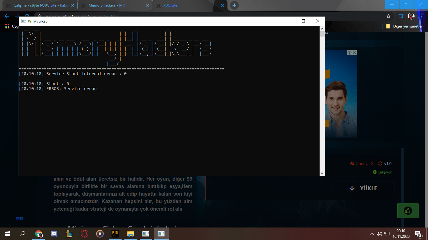Close the W[h\VurcsE console window
The height and width of the screenshot is (240, 428).
(x=318, y=21)
